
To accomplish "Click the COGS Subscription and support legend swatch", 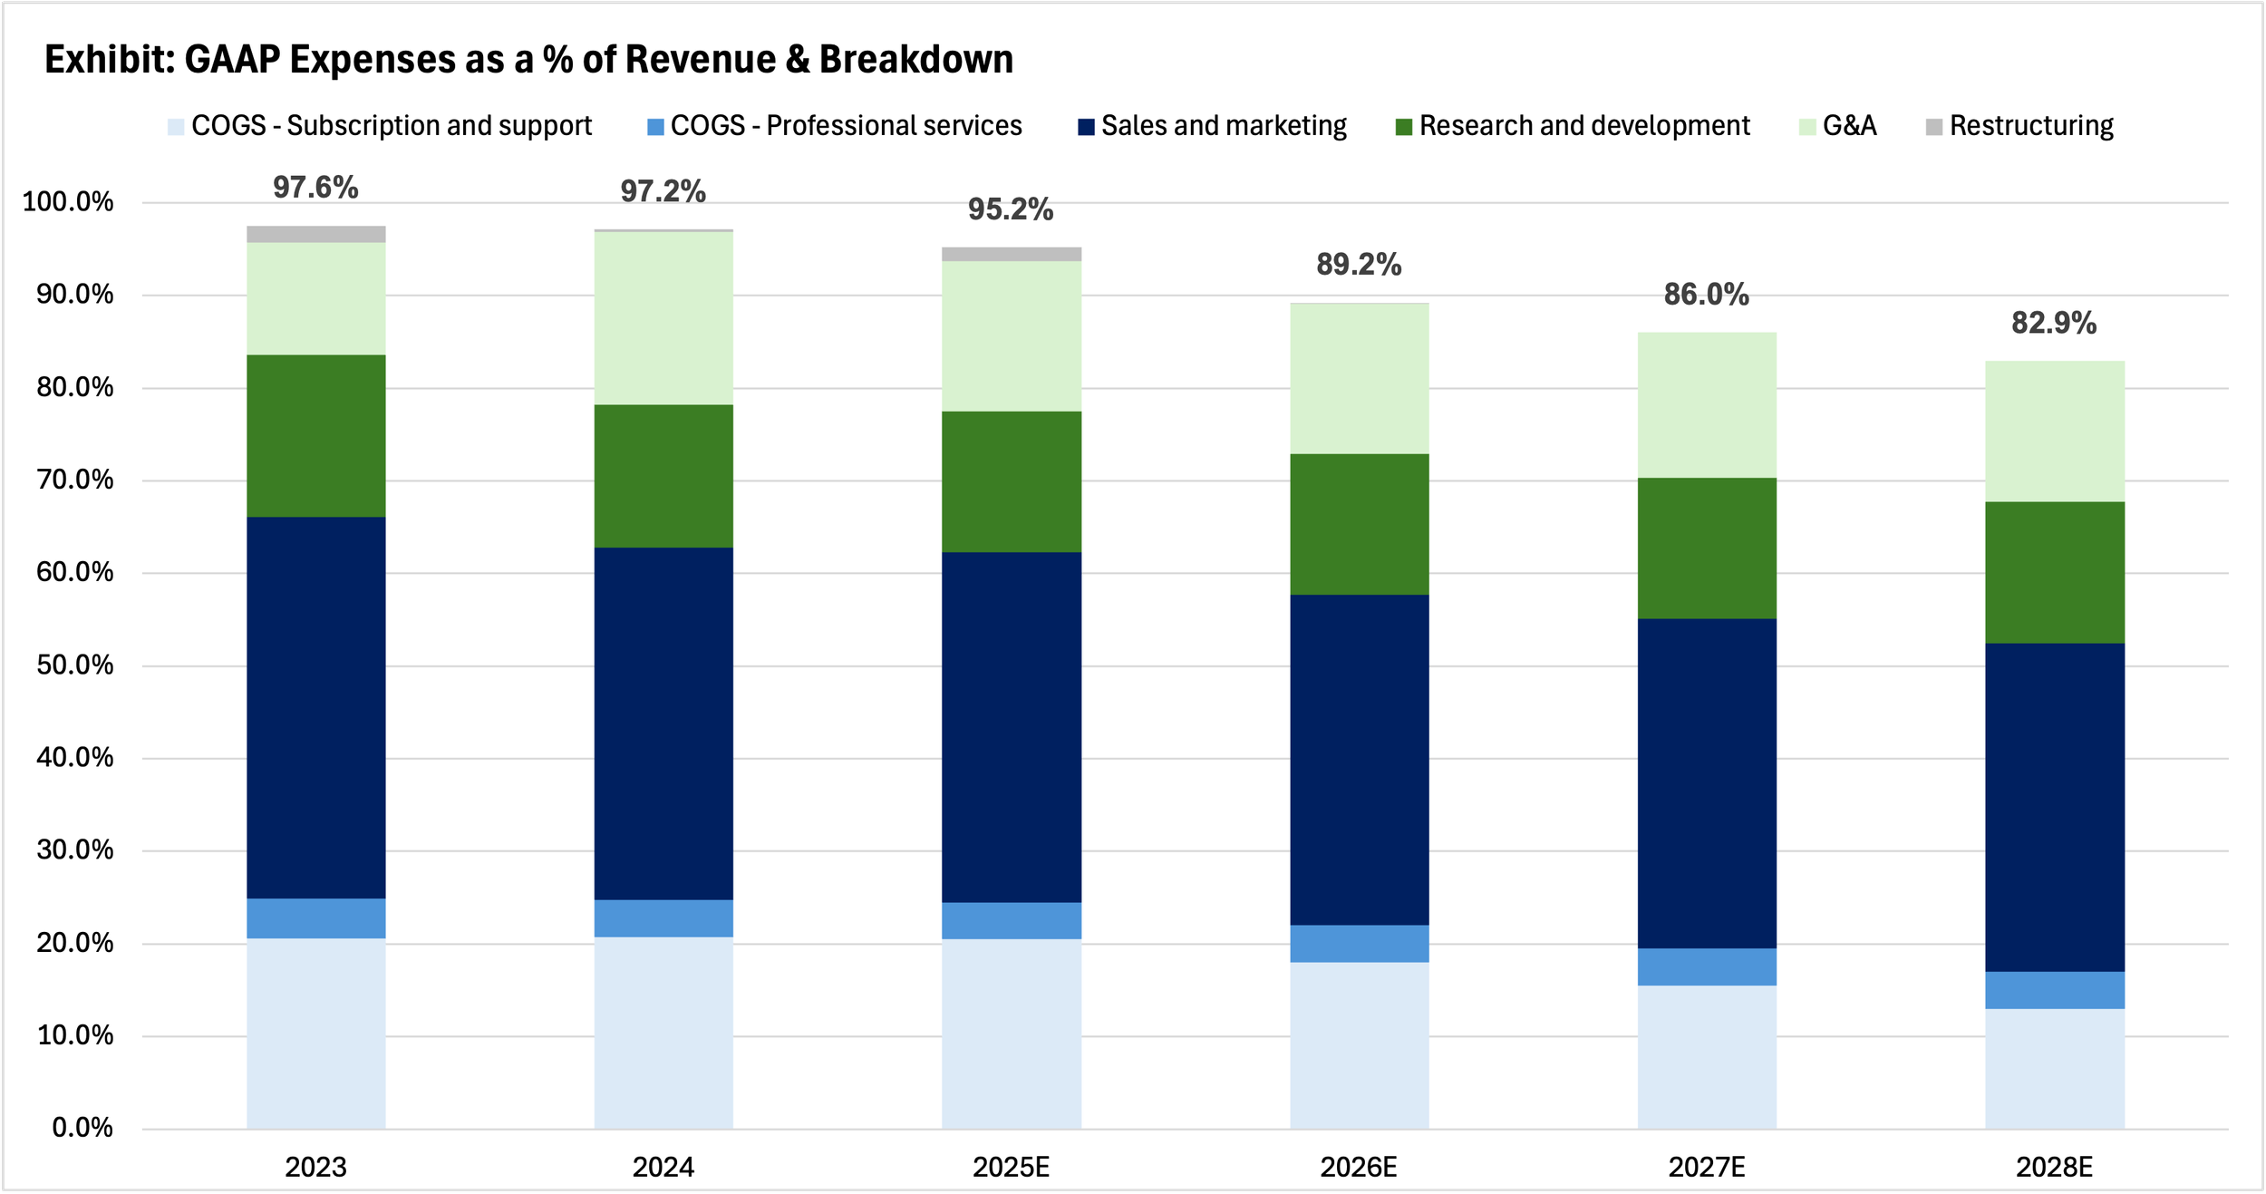I will pyautogui.click(x=176, y=127).
